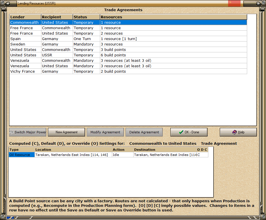Click the USSR flag icon in title bar
266x220 pixels.
(234, 3)
